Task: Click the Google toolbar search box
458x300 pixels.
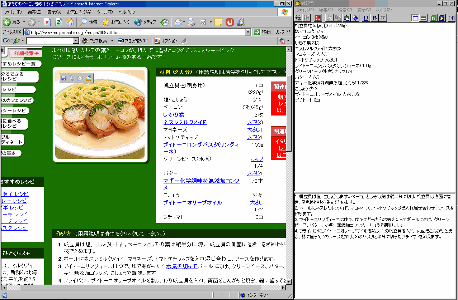Action: click(50, 41)
